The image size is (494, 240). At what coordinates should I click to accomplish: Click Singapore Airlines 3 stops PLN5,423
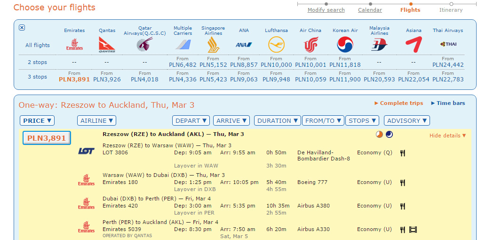point(213,80)
